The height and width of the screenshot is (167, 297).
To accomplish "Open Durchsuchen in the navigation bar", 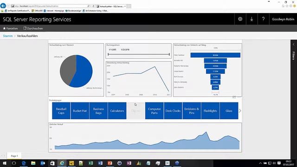I will pos(33,28).
